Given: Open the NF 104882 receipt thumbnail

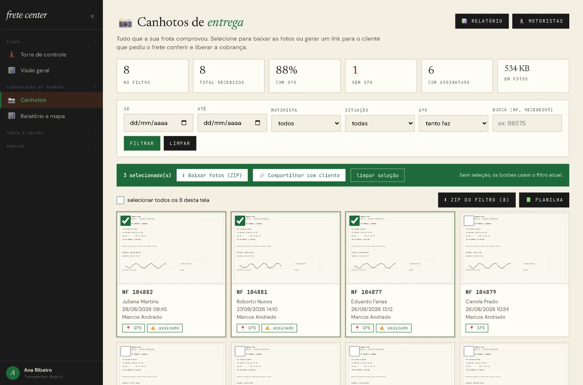Looking at the screenshot, I should tap(171, 248).
